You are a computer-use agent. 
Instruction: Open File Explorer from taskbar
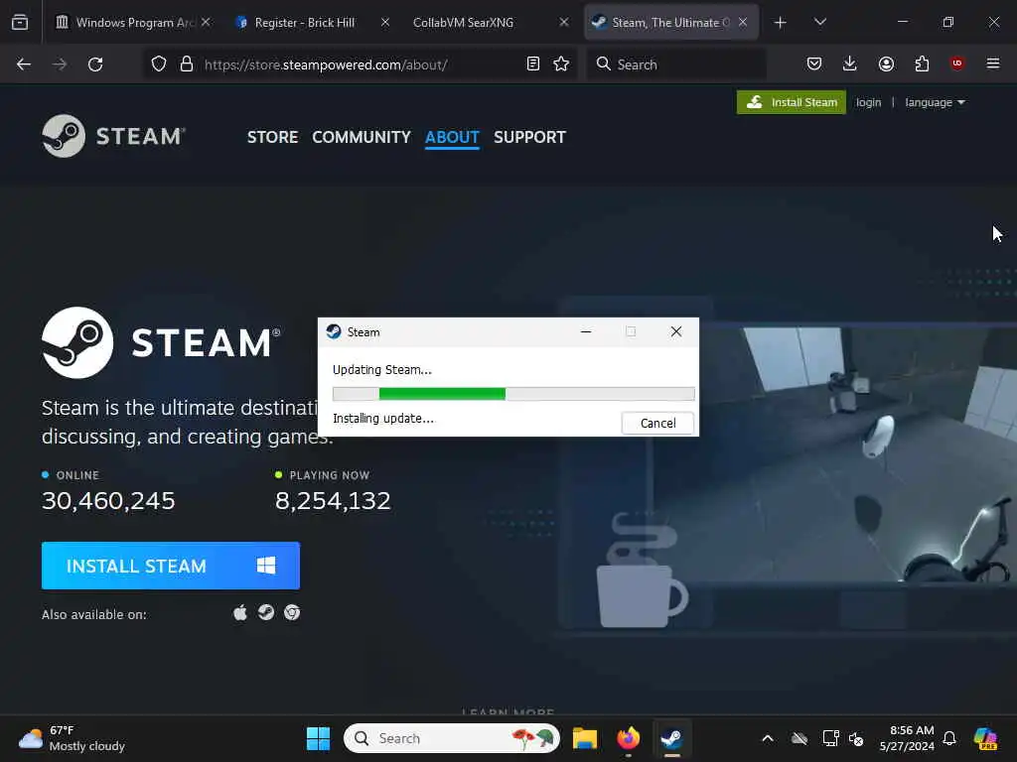[584, 738]
